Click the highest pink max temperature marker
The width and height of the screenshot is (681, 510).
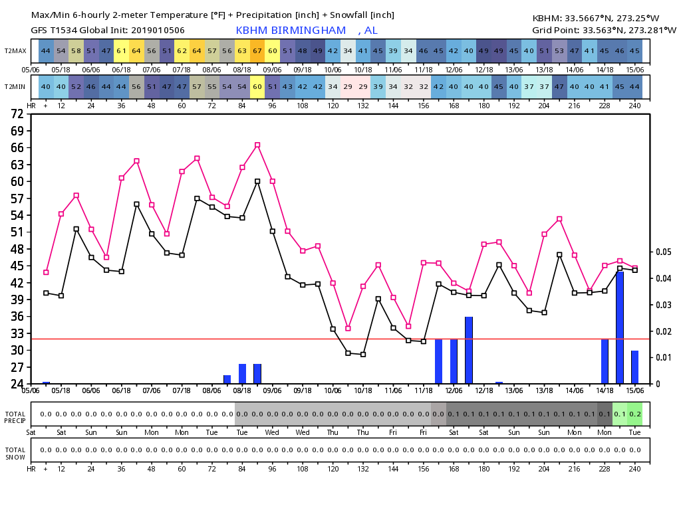pos(257,145)
